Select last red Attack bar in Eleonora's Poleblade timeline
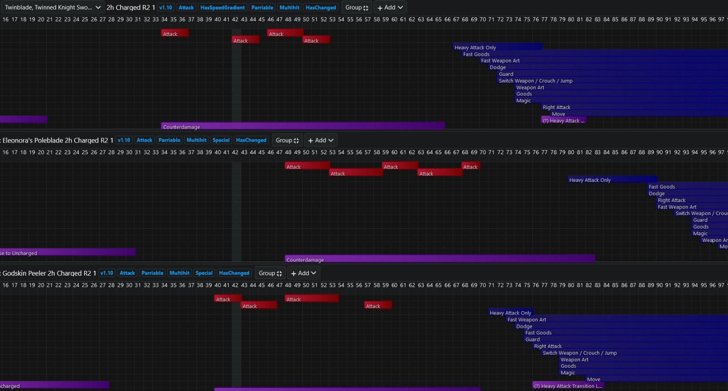Image resolution: width=728 pixels, height=391 pixels. pos(470,167)
